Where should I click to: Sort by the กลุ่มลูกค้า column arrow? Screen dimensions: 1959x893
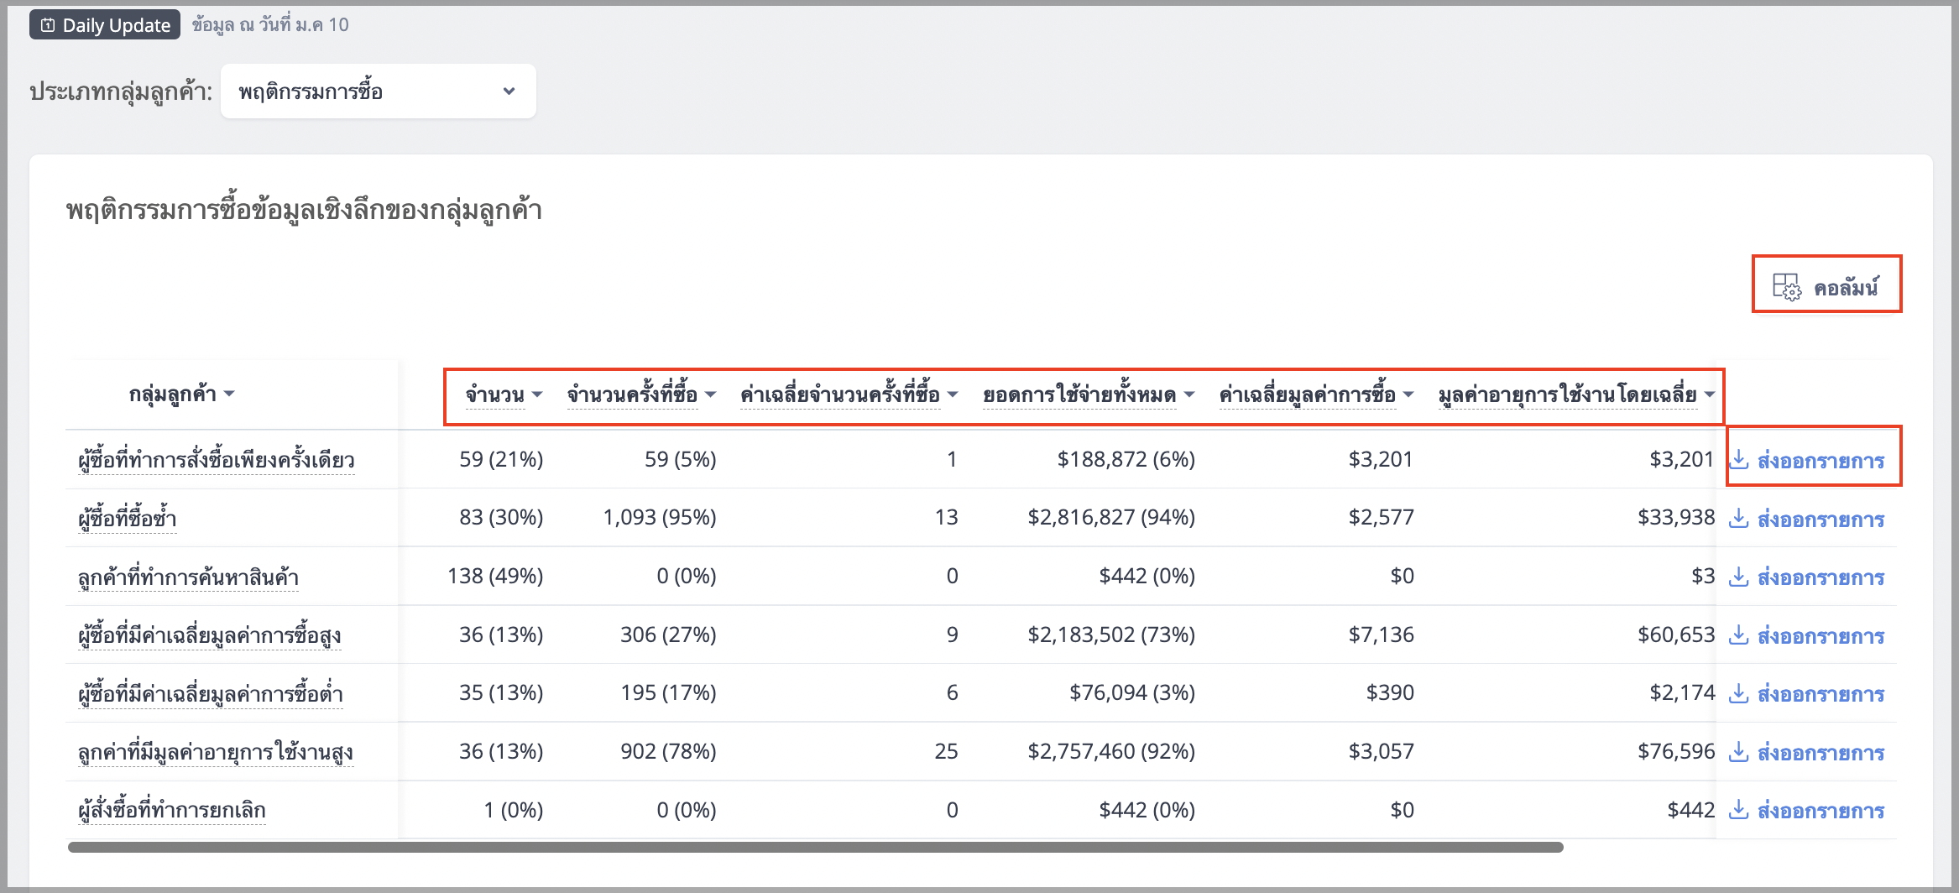coord(229,394)
